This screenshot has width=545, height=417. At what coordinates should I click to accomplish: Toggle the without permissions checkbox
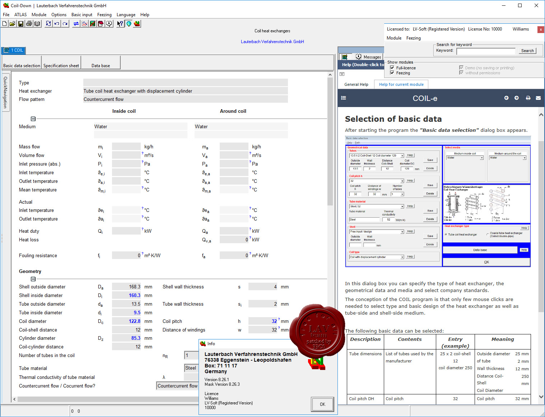(461, 73)
